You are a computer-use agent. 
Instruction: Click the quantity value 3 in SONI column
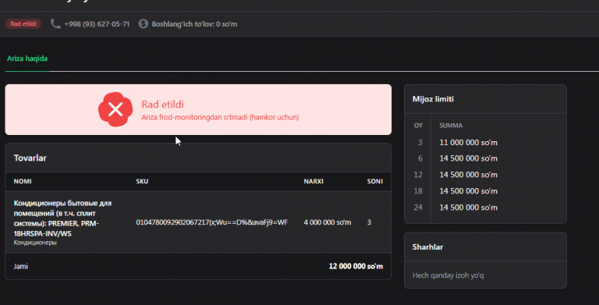coord(369,222)
